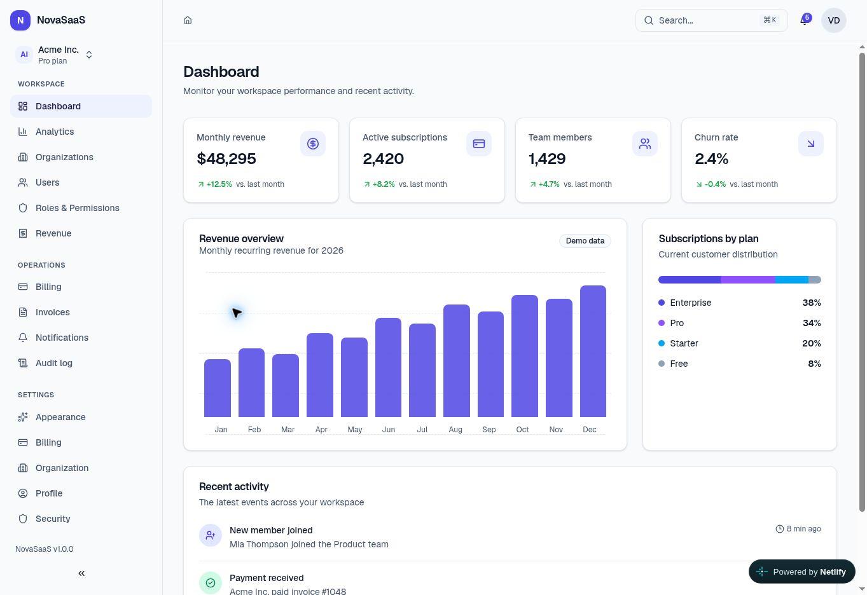Click the Dashboard grid icon in sidebar

23,106
